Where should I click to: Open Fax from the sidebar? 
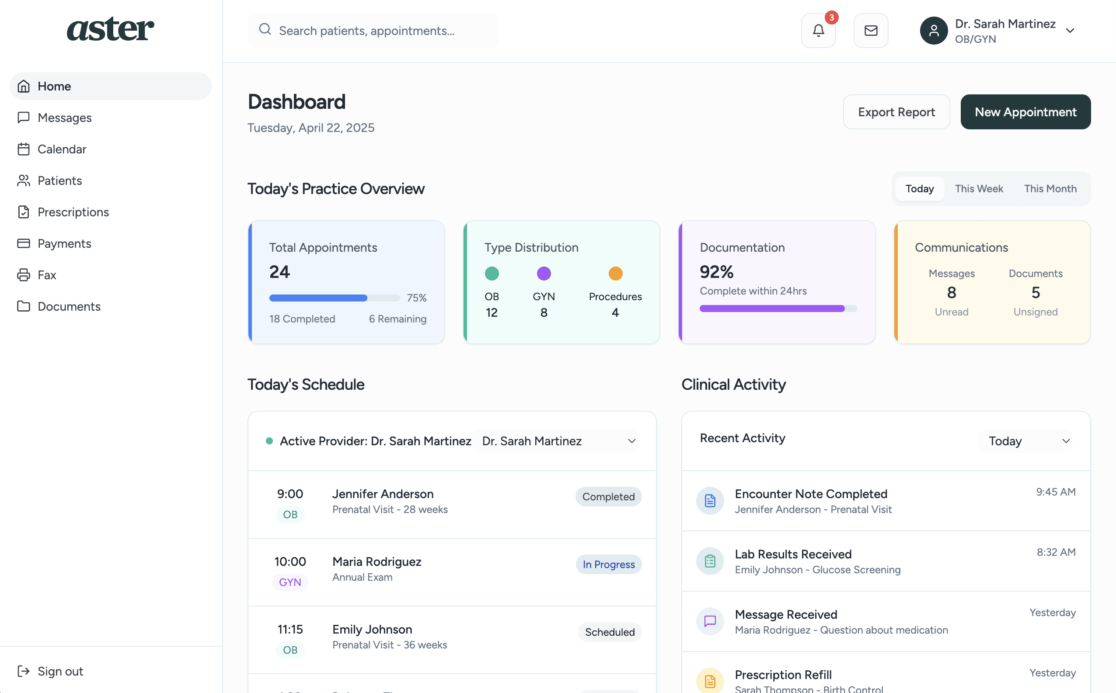(46, 275)
